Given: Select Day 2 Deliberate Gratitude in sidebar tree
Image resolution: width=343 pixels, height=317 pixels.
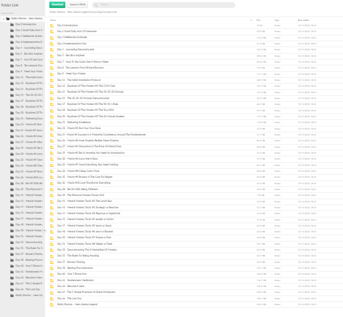Looking at the screenshot, I should click(x=29, y=36).
